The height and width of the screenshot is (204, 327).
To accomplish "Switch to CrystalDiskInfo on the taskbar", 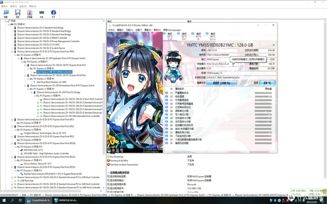I will pyautogui.click(x=39, y=200).
